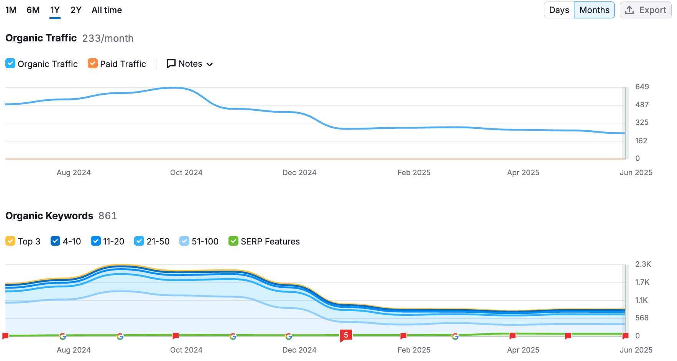677x361 pixels.
Task: Click the Google update icon nearest Aug 2024
Action: [x=63, y=336]
